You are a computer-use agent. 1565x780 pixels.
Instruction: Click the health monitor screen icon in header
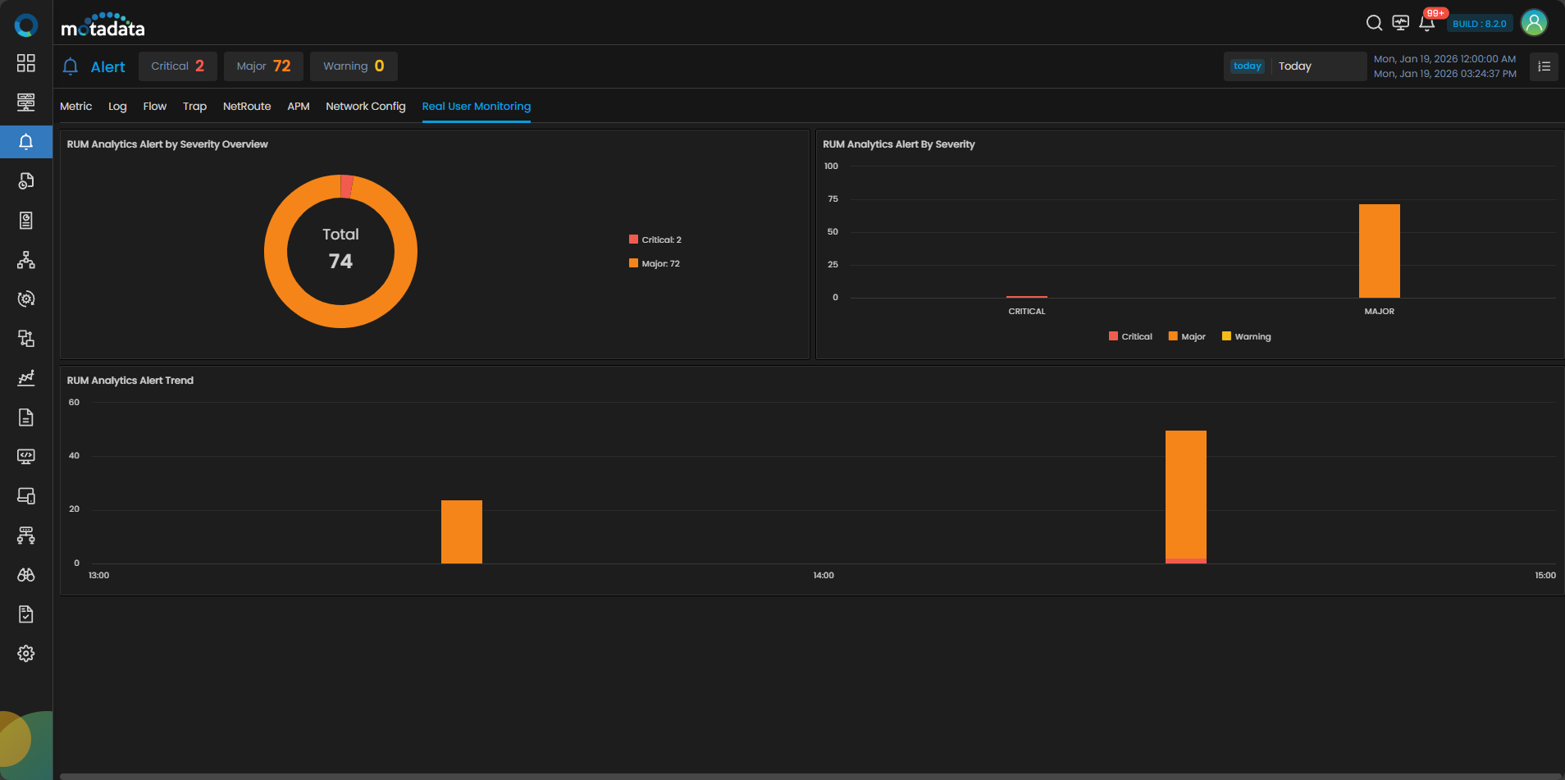[x=1401, y=23]
